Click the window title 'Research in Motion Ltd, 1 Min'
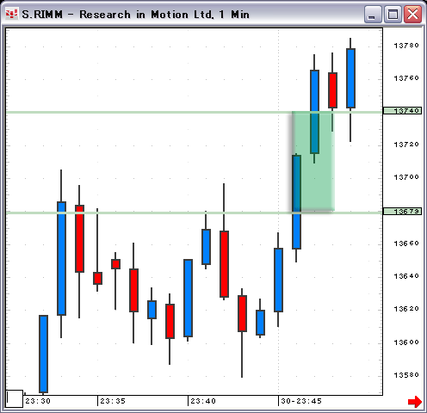Viewport: 427px width, 413px height. click(x=164, y=15)
